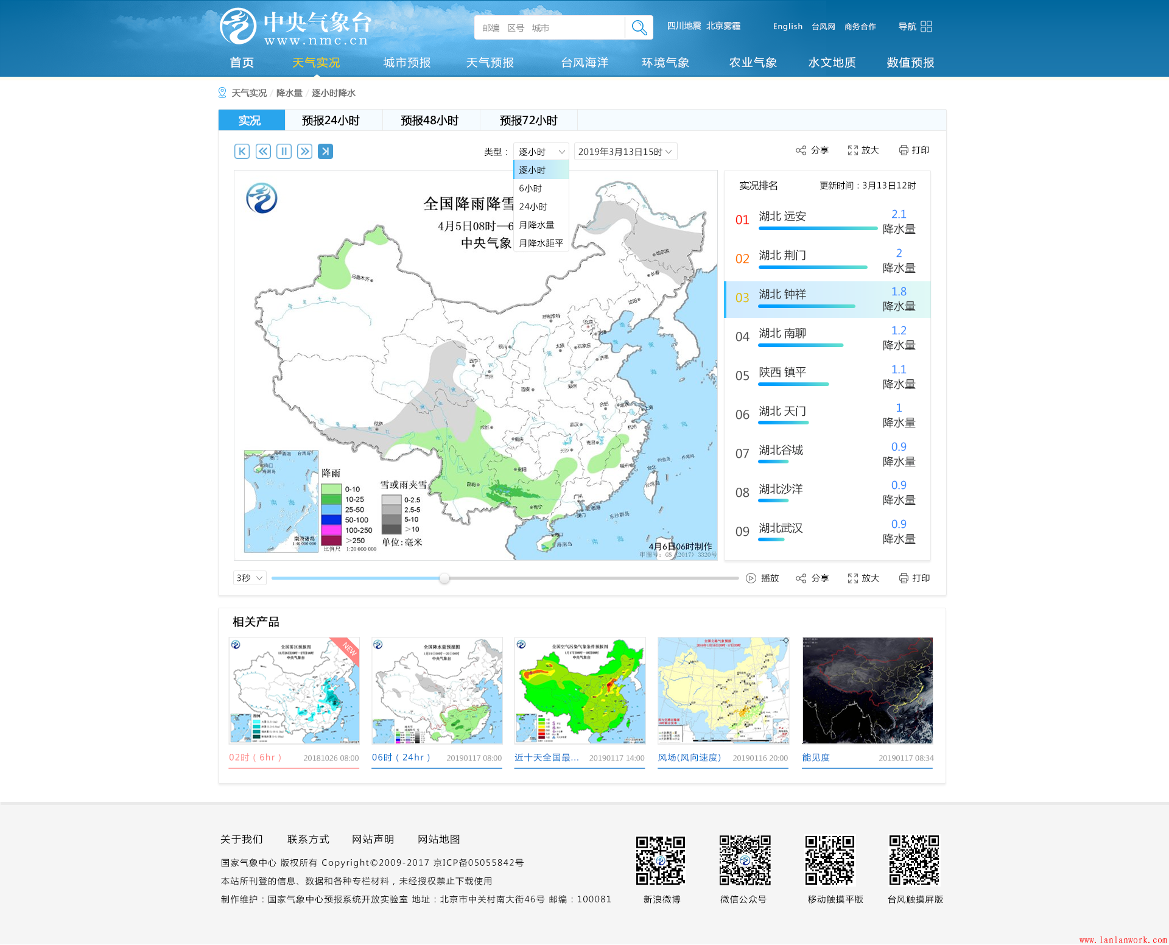Expand the 3秒 interval dropdown

(250, 578)
